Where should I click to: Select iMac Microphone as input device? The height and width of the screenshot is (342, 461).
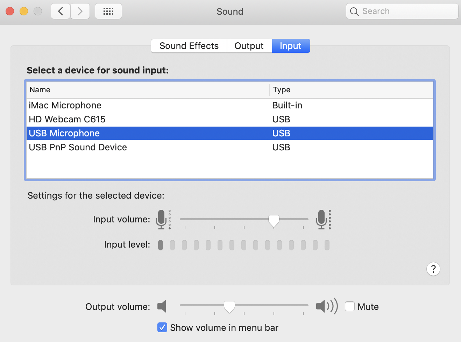65,105
